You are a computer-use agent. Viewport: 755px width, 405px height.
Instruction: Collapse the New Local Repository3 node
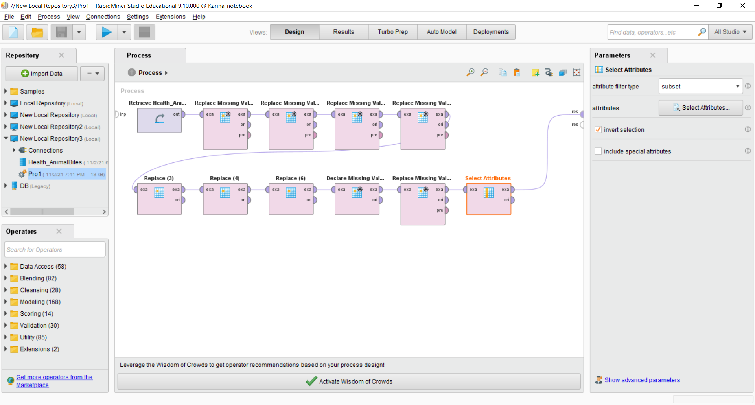(x=6, y=138)
